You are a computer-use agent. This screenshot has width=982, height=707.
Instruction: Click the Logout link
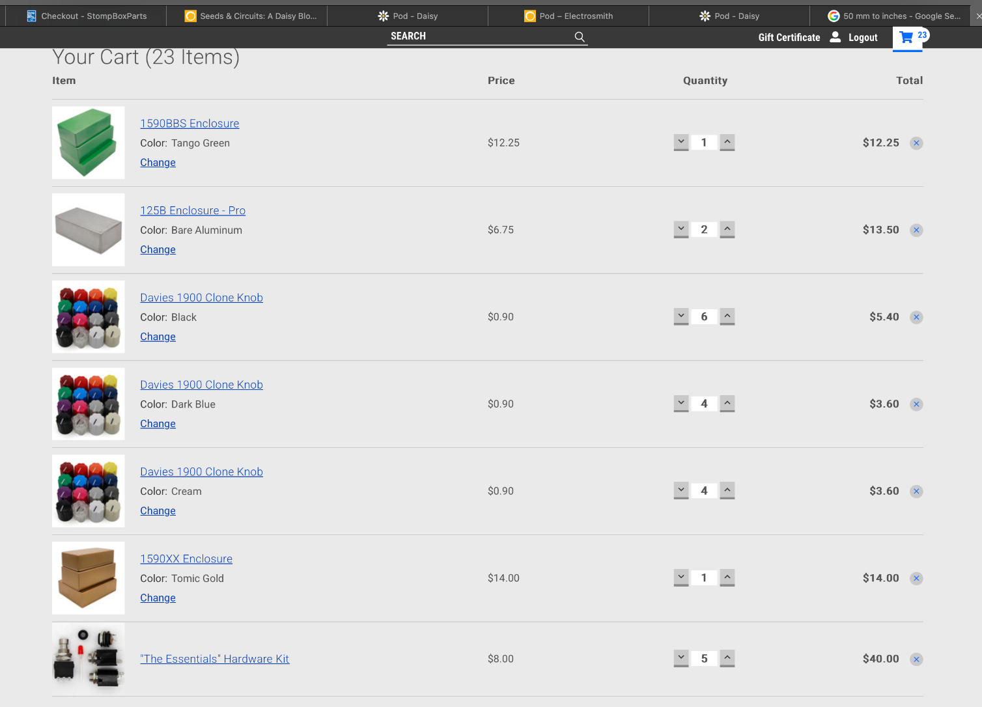point(863,38)
